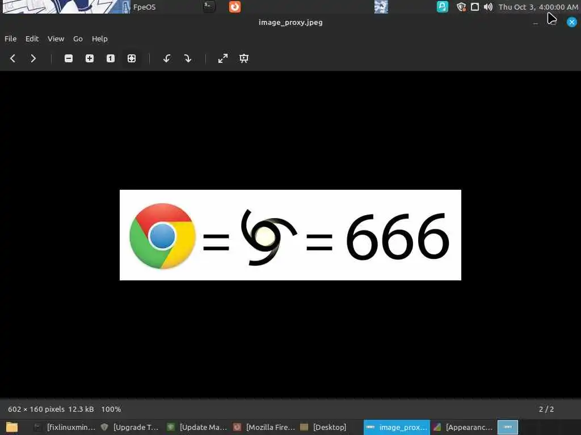581x435 pixels.
Task: Open the File menu
Action: coord(10,39)
